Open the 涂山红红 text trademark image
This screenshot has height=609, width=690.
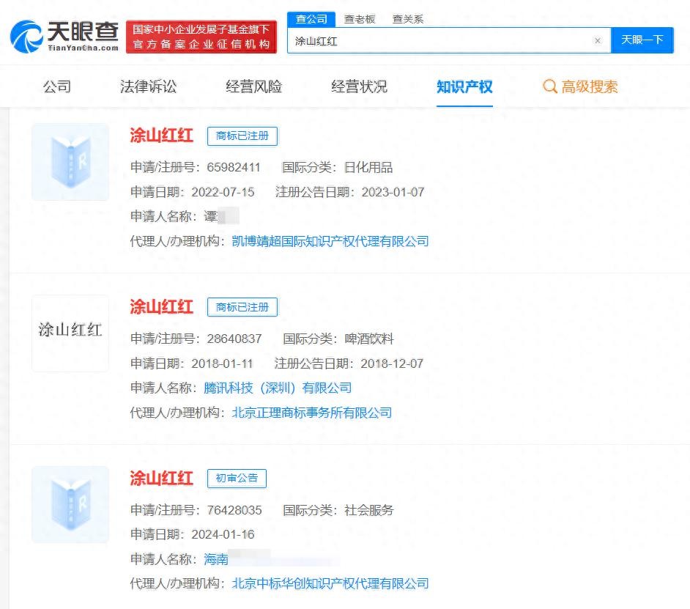click(x=70, y=333)
